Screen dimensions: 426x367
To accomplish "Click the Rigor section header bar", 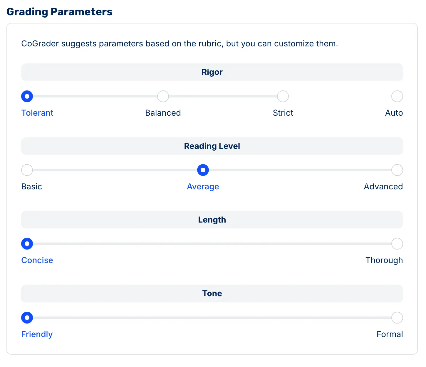I will pos(212,72).
